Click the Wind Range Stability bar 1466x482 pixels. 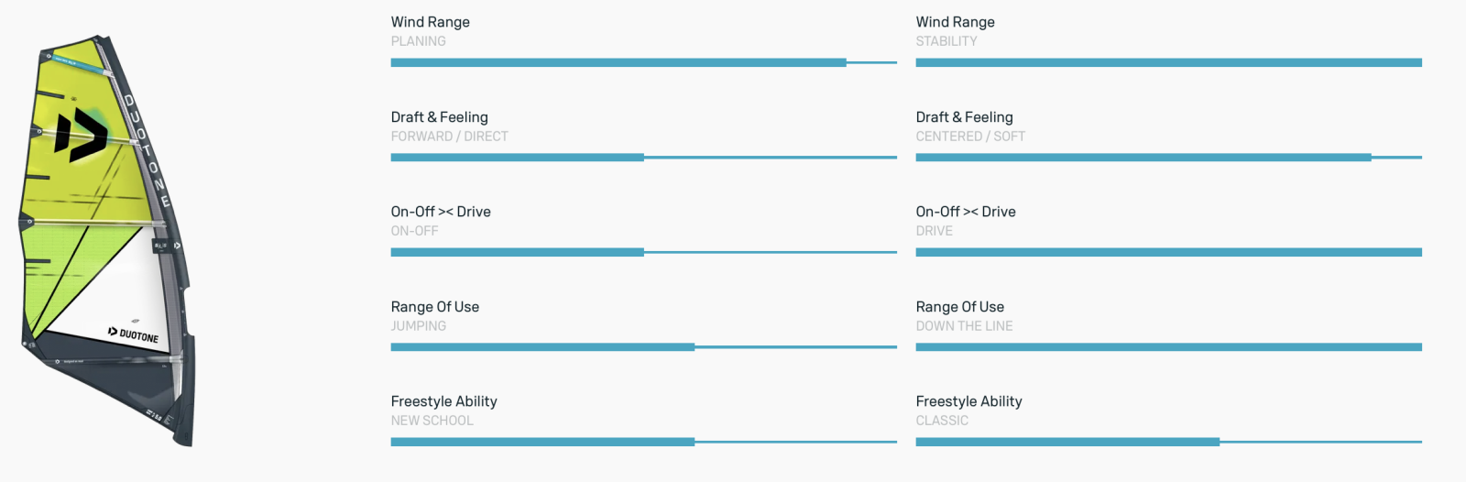pos(1168,62)
